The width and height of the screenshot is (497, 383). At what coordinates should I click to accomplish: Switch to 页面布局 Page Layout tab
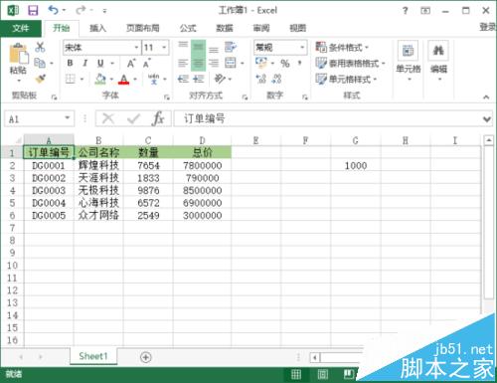coord(143,28)
